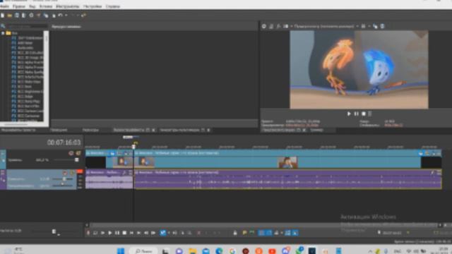Screen dimensions: 452x254
Task: Close the Генераторы мультимедиа tab
Action: (208, 130)
